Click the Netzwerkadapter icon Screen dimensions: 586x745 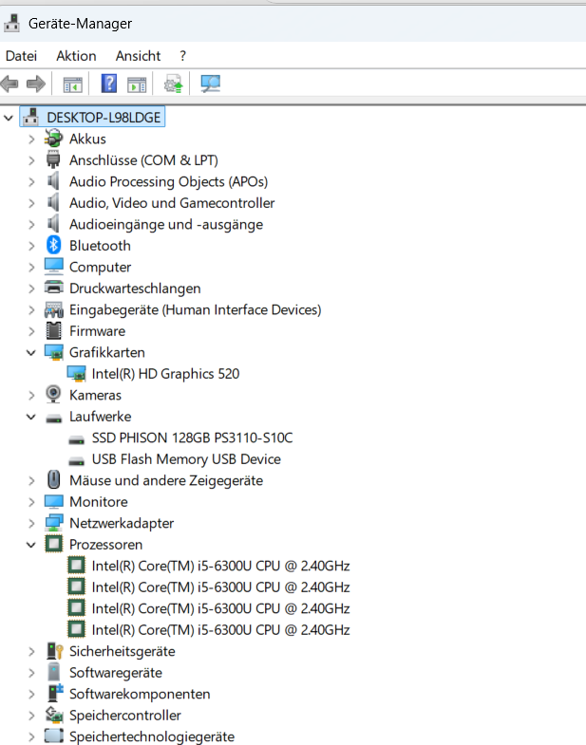(54, 523)
